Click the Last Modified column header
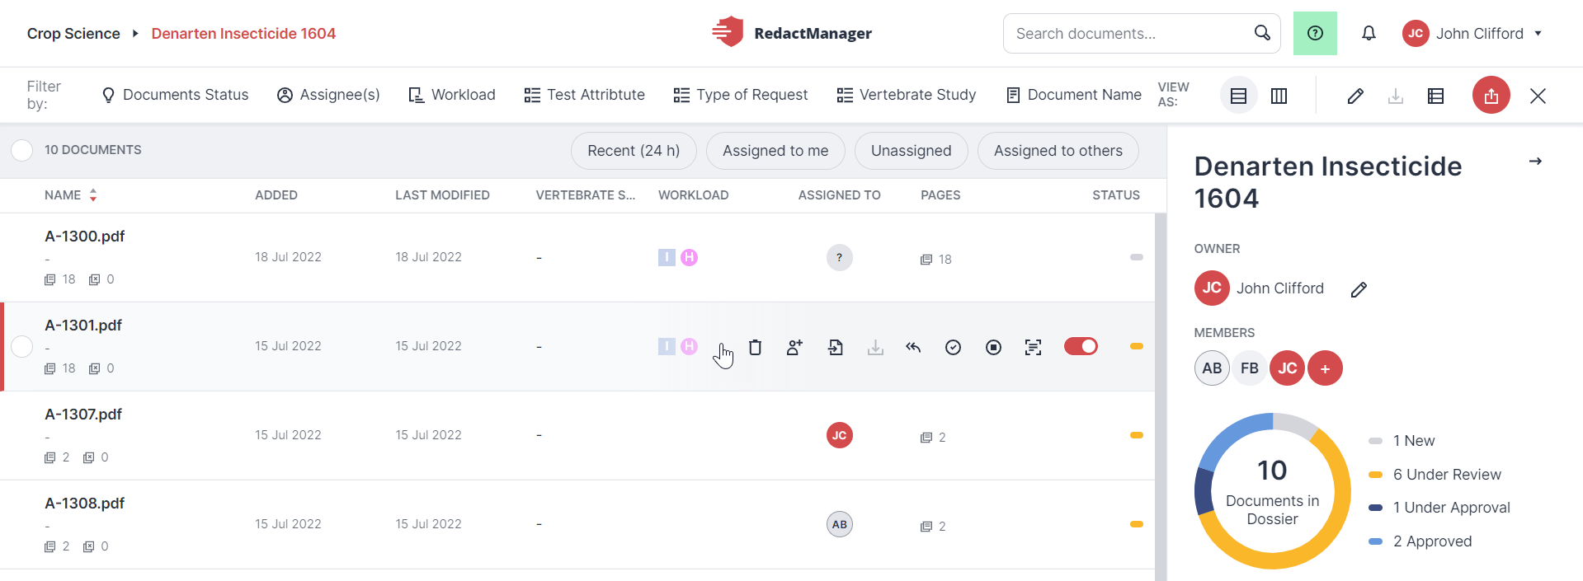1583x581 pixels. (442, 195)
